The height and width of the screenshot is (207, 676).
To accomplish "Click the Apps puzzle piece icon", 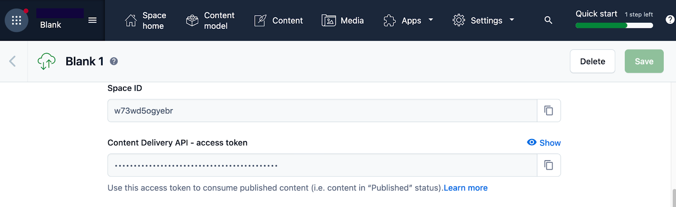I will 390,20.
